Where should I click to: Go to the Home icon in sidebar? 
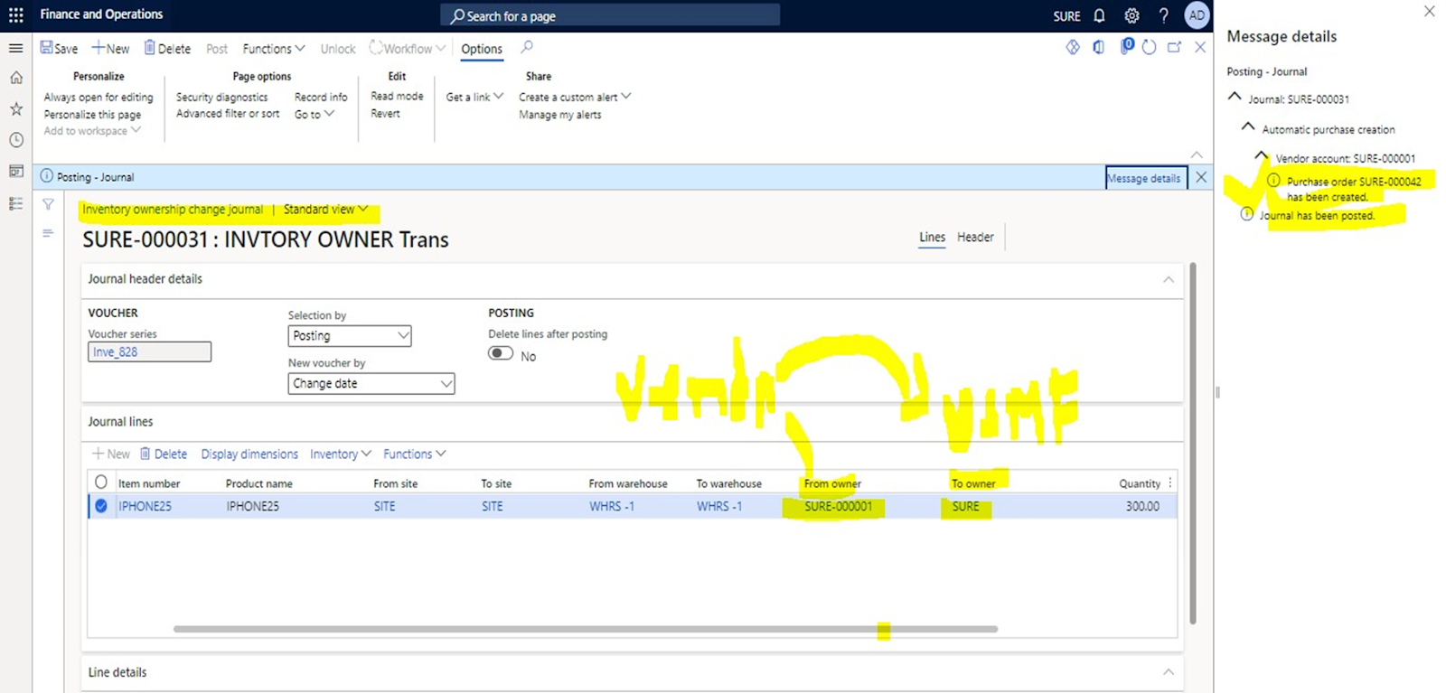pos(15,78)
